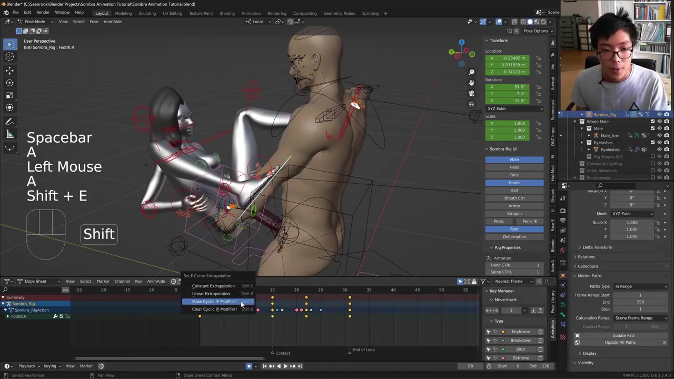This screenshot has width=674, height=379.
Task: Expand the Delta Transform panel
Action: coord(597,247)
